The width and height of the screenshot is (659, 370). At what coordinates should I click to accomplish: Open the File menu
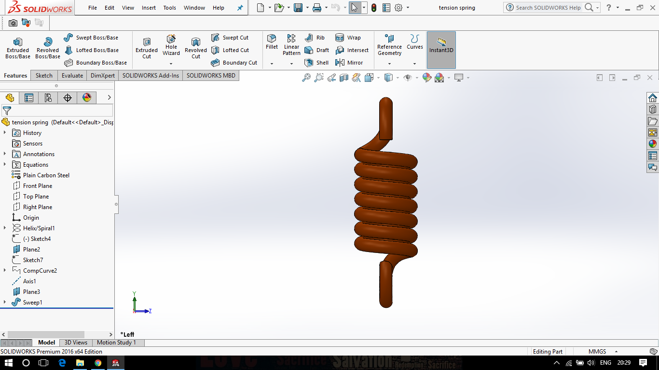coord(93,8)
